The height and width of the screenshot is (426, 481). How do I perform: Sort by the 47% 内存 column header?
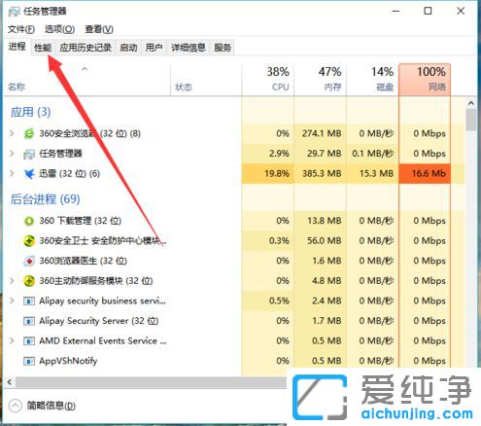(320, 80)
